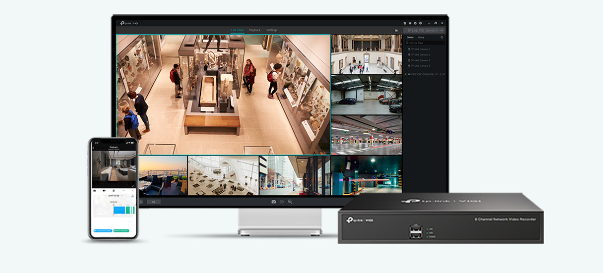Viewport: 603px width, 273px height.
Task: Click the tp-link VIGI logo in title bar
Action: click(129, 23)
